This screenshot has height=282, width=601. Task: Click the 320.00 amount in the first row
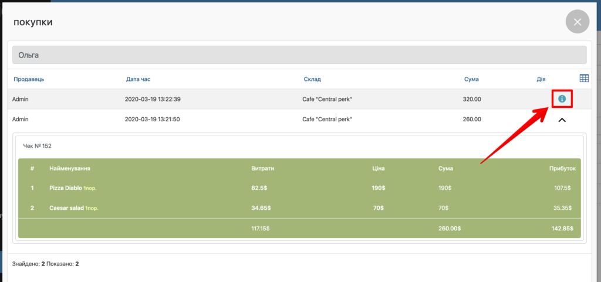(472, 99)
